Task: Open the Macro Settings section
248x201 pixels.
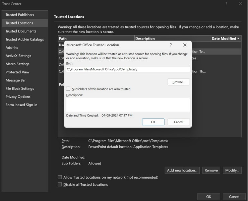Action: pos(17,64)
